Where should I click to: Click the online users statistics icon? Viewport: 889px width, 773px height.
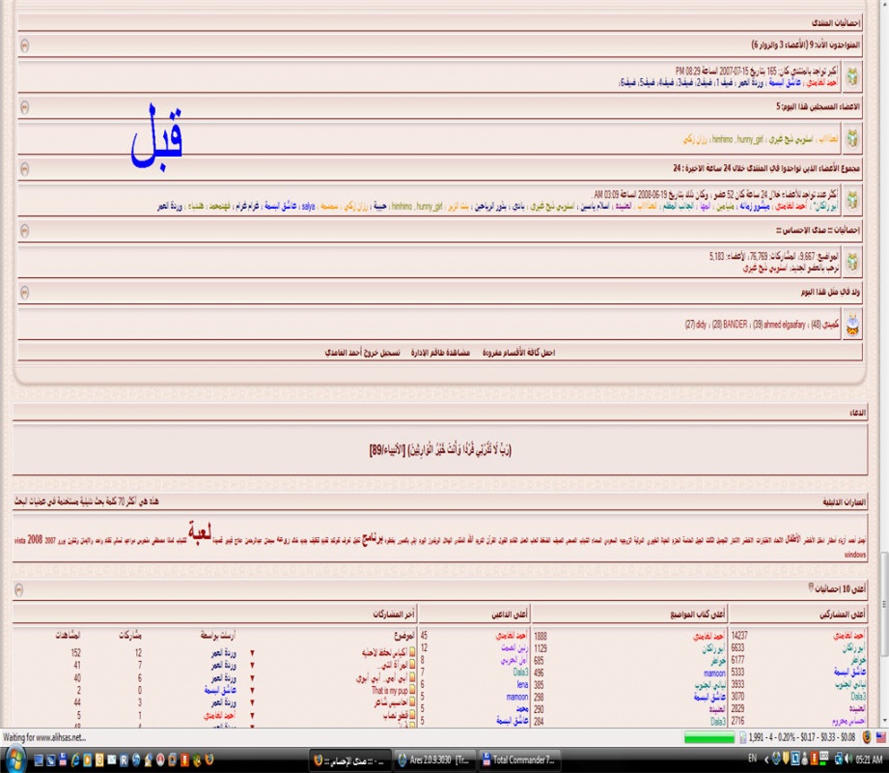[853, 77]
